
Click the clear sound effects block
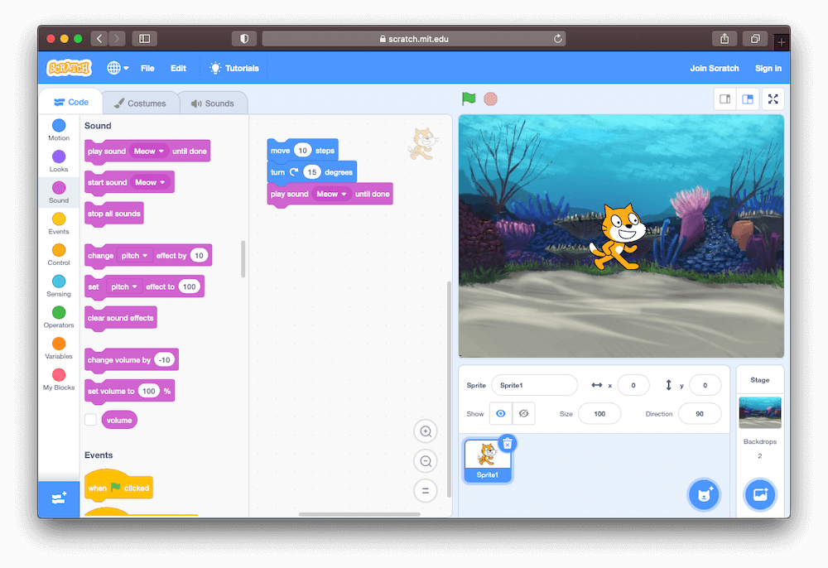120,318
